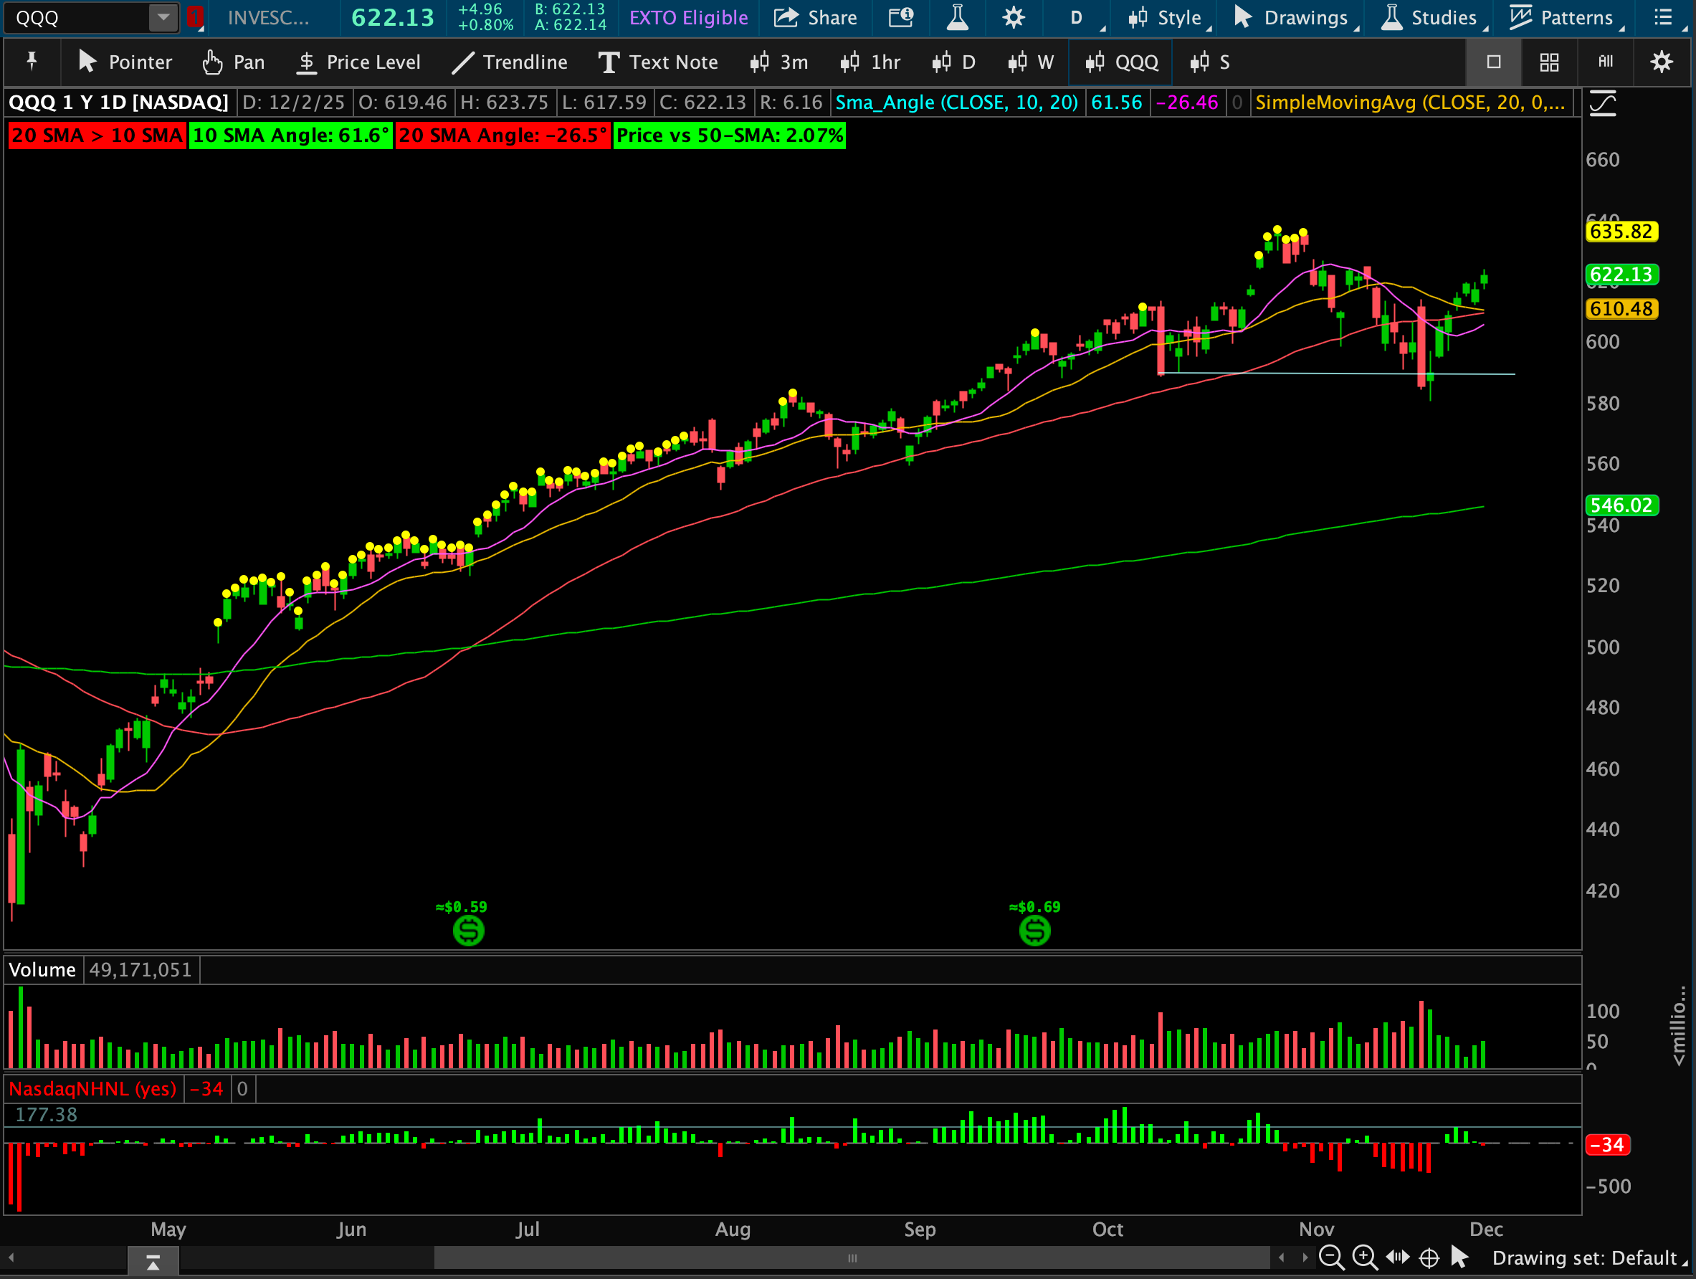Viewport: 1696px width, 1279px height.
Task: Open the QQQ symbol dropdown arrow
Action: pos(163,18)
